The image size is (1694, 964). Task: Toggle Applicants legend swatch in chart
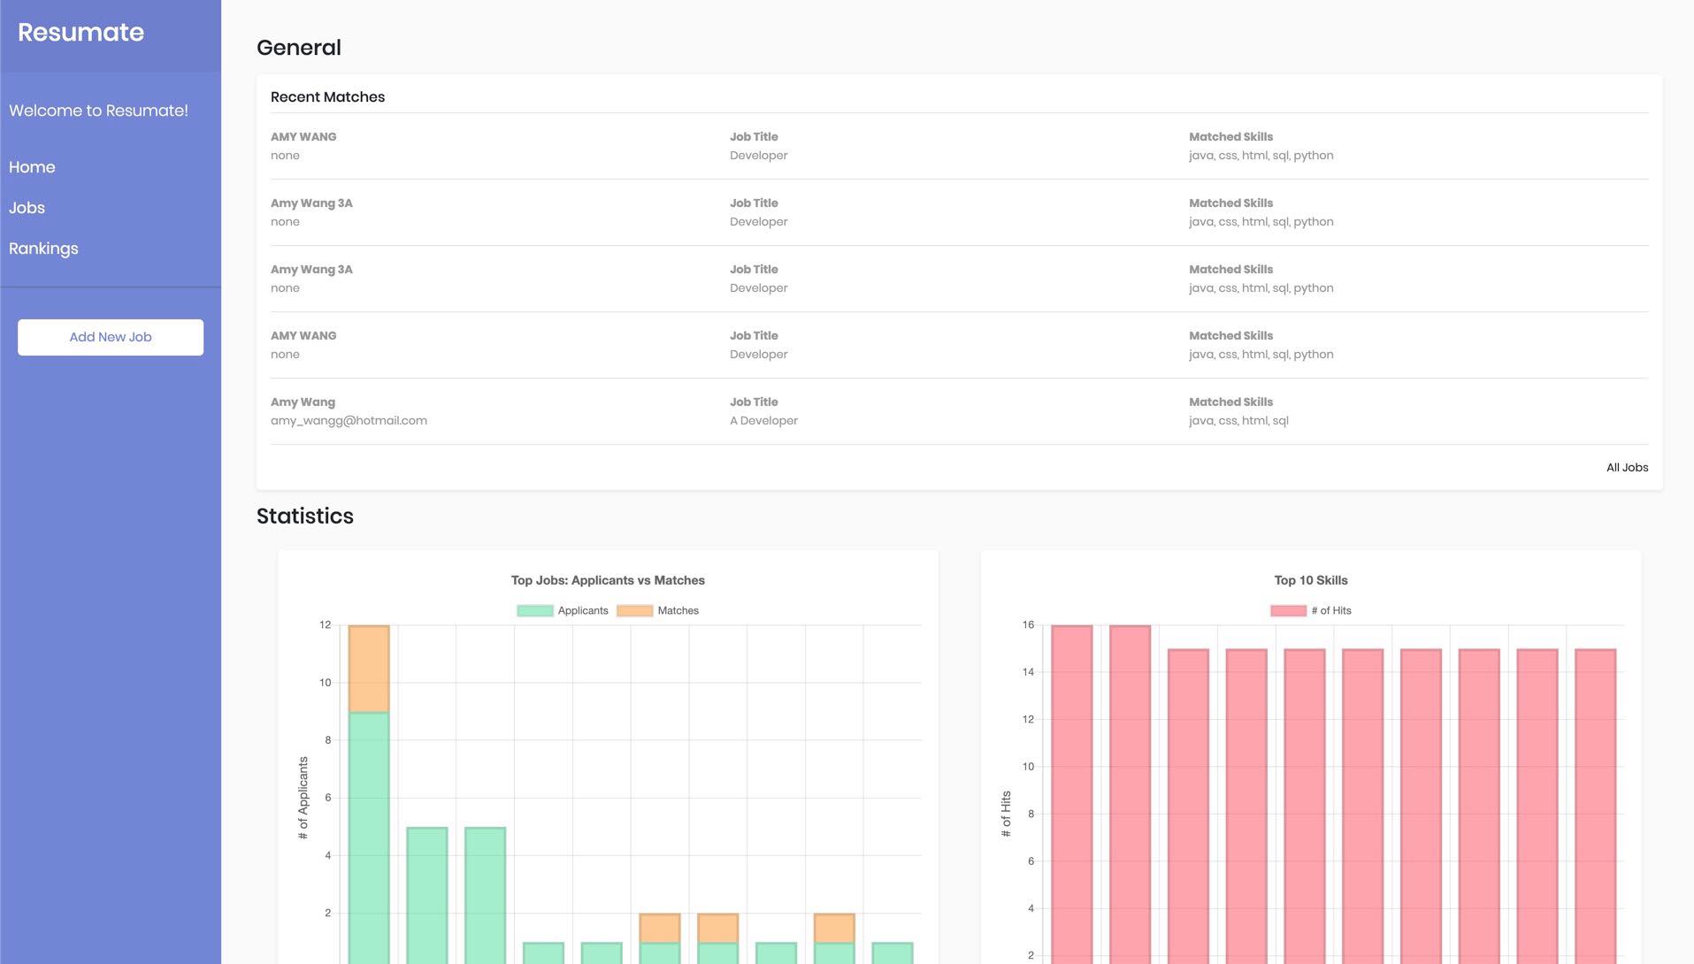(x=534, y=610)
